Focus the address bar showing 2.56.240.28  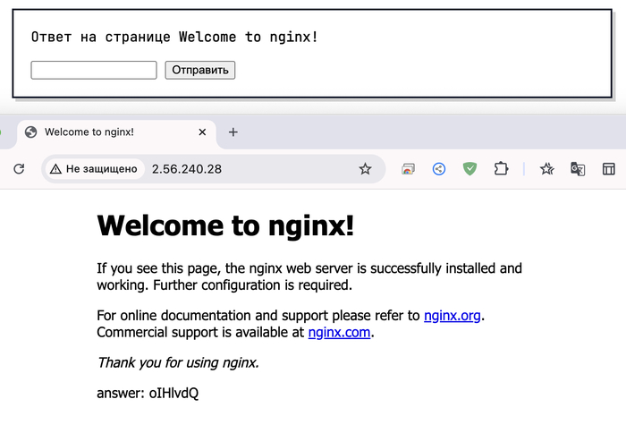[250, 168]
